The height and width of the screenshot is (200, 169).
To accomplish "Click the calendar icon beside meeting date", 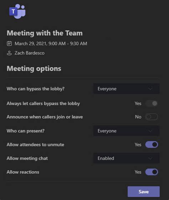I will coord(9,44).
